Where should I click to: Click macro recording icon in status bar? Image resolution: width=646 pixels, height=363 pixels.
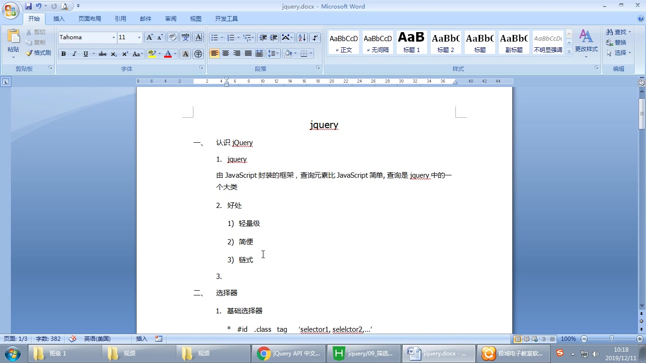pos(158,338)
